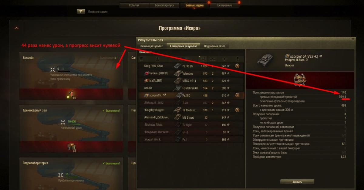Click Kang_Wai_Chua's achievement medal icon

point(237,66)
